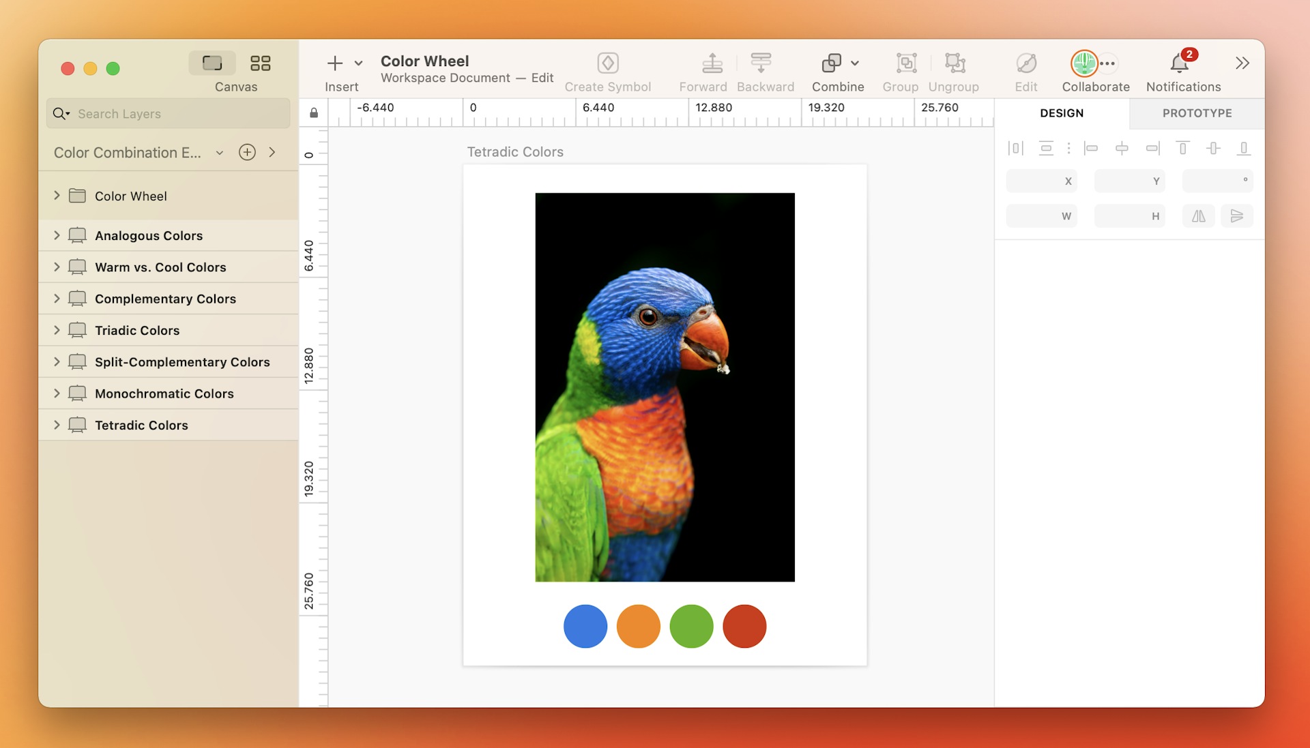Align layers to bottom edge
The height and width of the screenshot is (748, 1310).
(x=1244, y=148)
